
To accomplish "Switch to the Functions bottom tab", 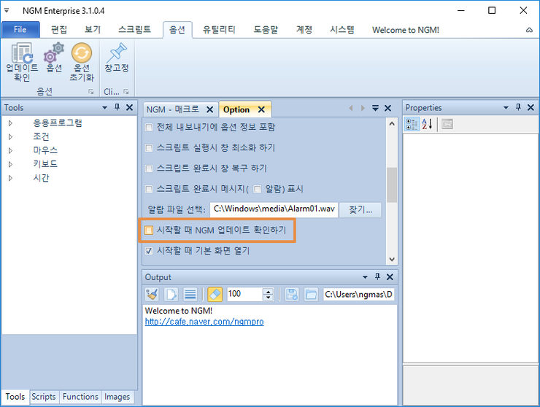I will coord(80,397).
